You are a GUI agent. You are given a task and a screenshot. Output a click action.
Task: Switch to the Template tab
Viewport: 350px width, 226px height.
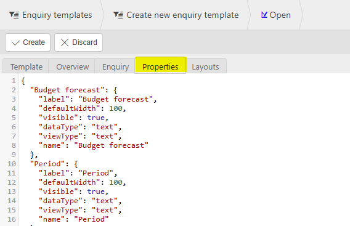tap(26, 67)
